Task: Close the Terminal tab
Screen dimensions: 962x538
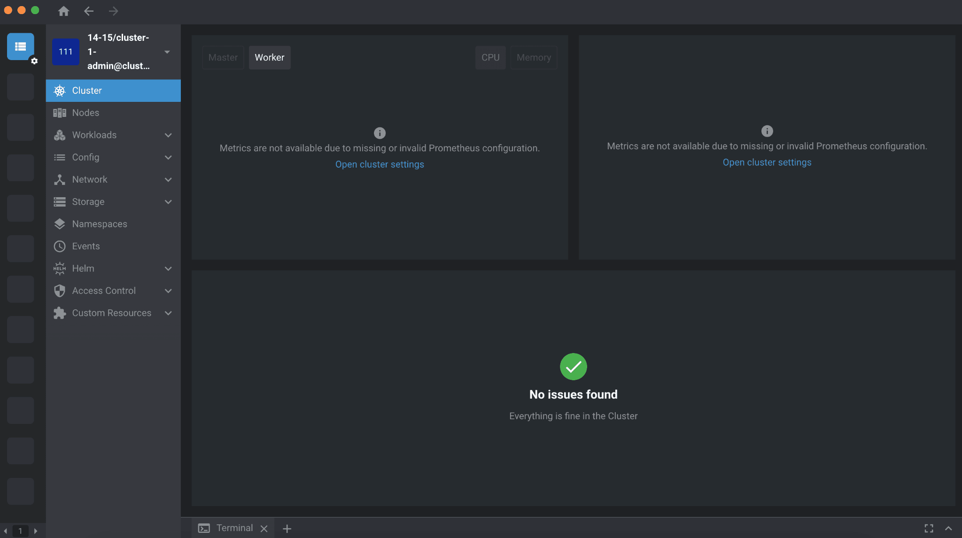Action: (x=264, y=529)
